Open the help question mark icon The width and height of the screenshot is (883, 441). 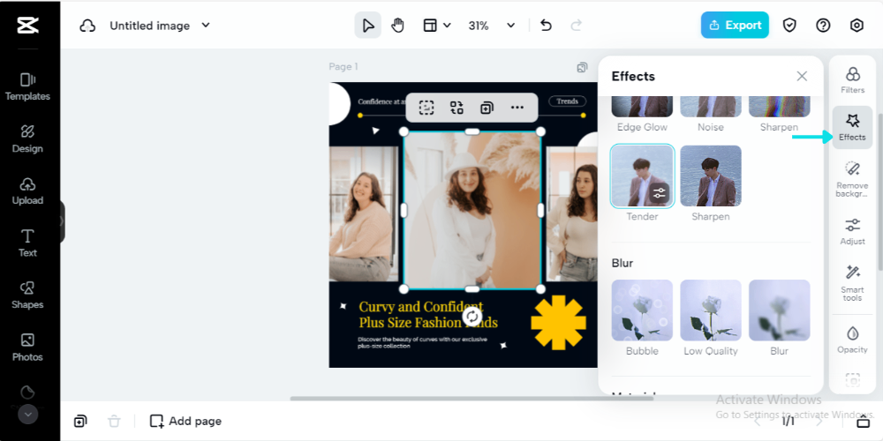tap(823, 26)
